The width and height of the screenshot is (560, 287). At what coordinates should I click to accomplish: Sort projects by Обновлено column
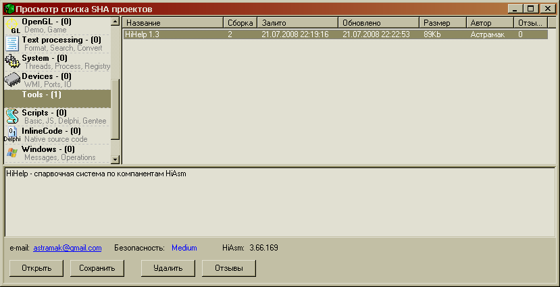[x=378, y=23]
